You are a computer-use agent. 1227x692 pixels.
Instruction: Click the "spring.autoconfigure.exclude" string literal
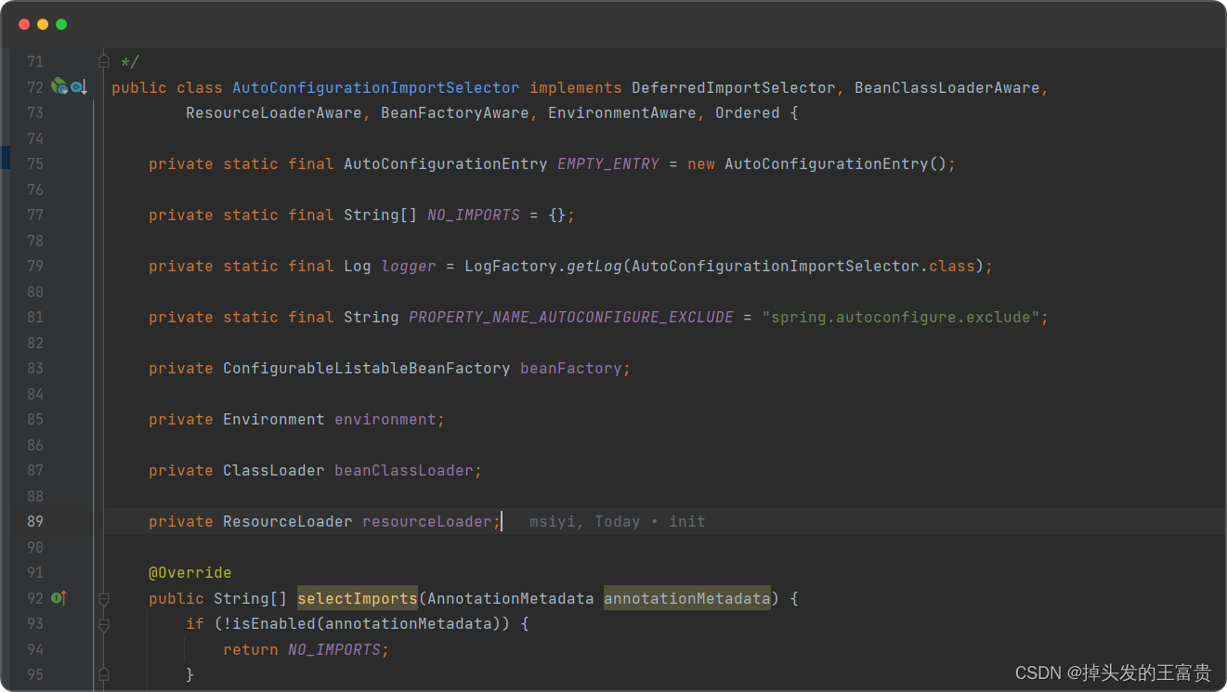pos(901,317)
